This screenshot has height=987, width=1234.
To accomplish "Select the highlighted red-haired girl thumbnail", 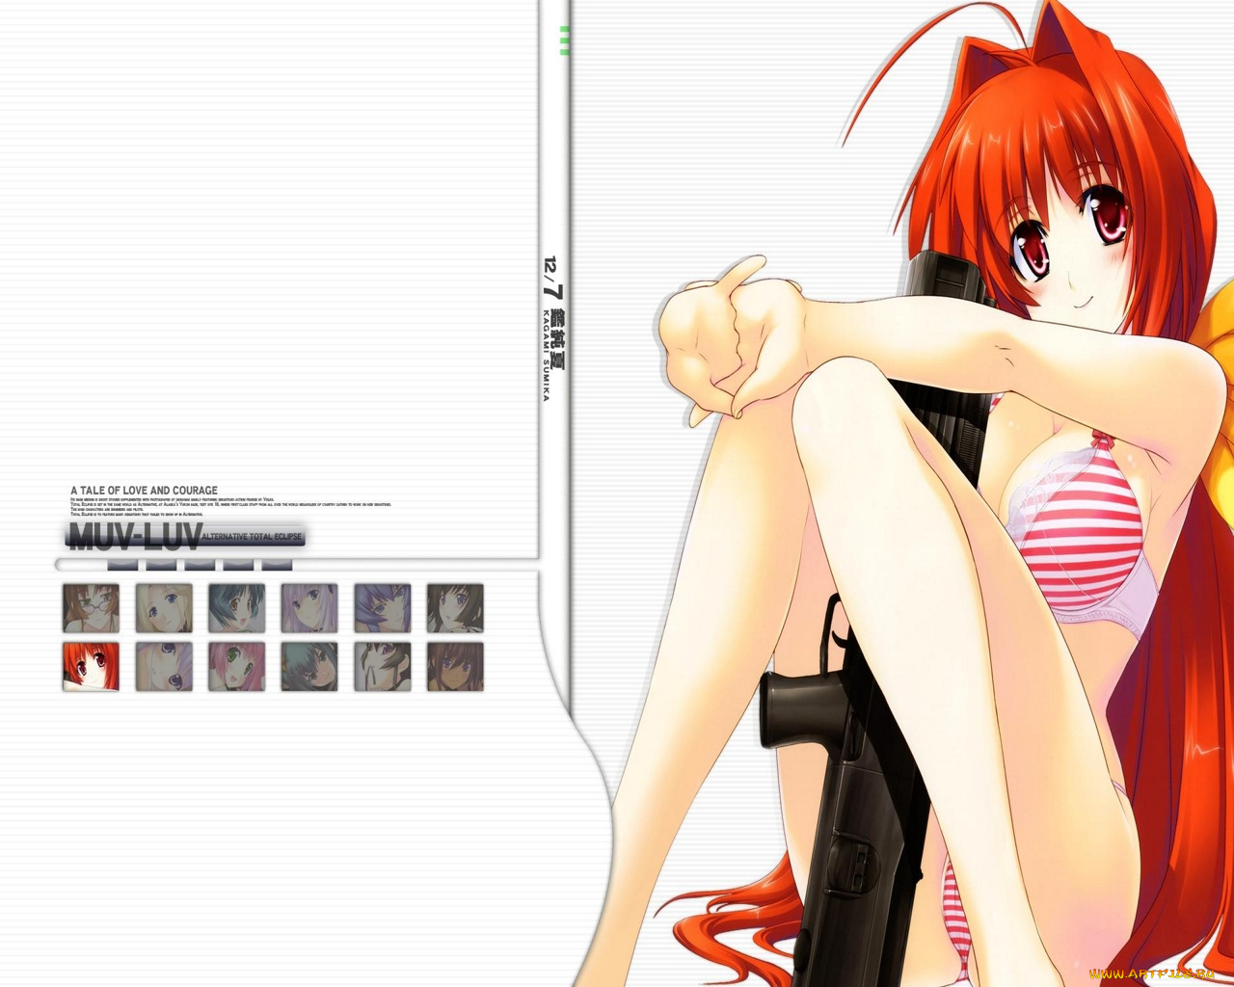I will click(91, 667).
